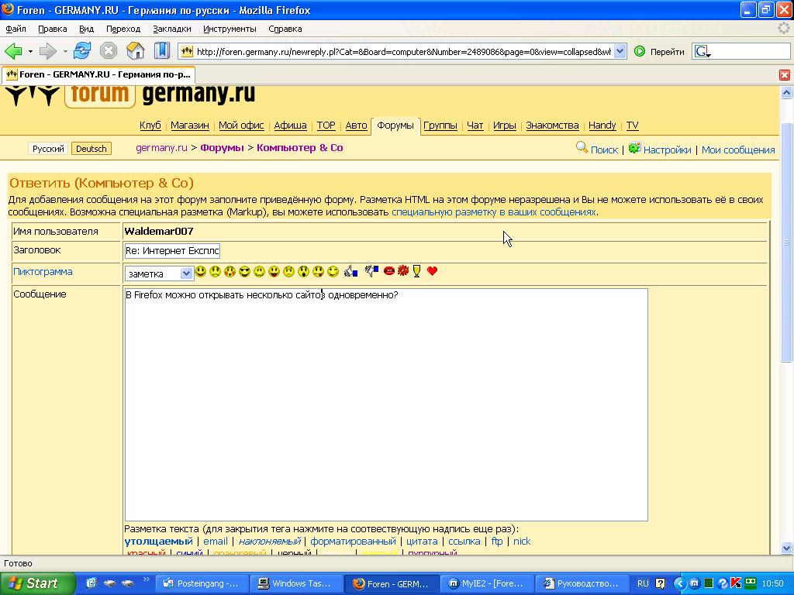Open the Справка menu

pyautogui.click(x=285, y=29)
